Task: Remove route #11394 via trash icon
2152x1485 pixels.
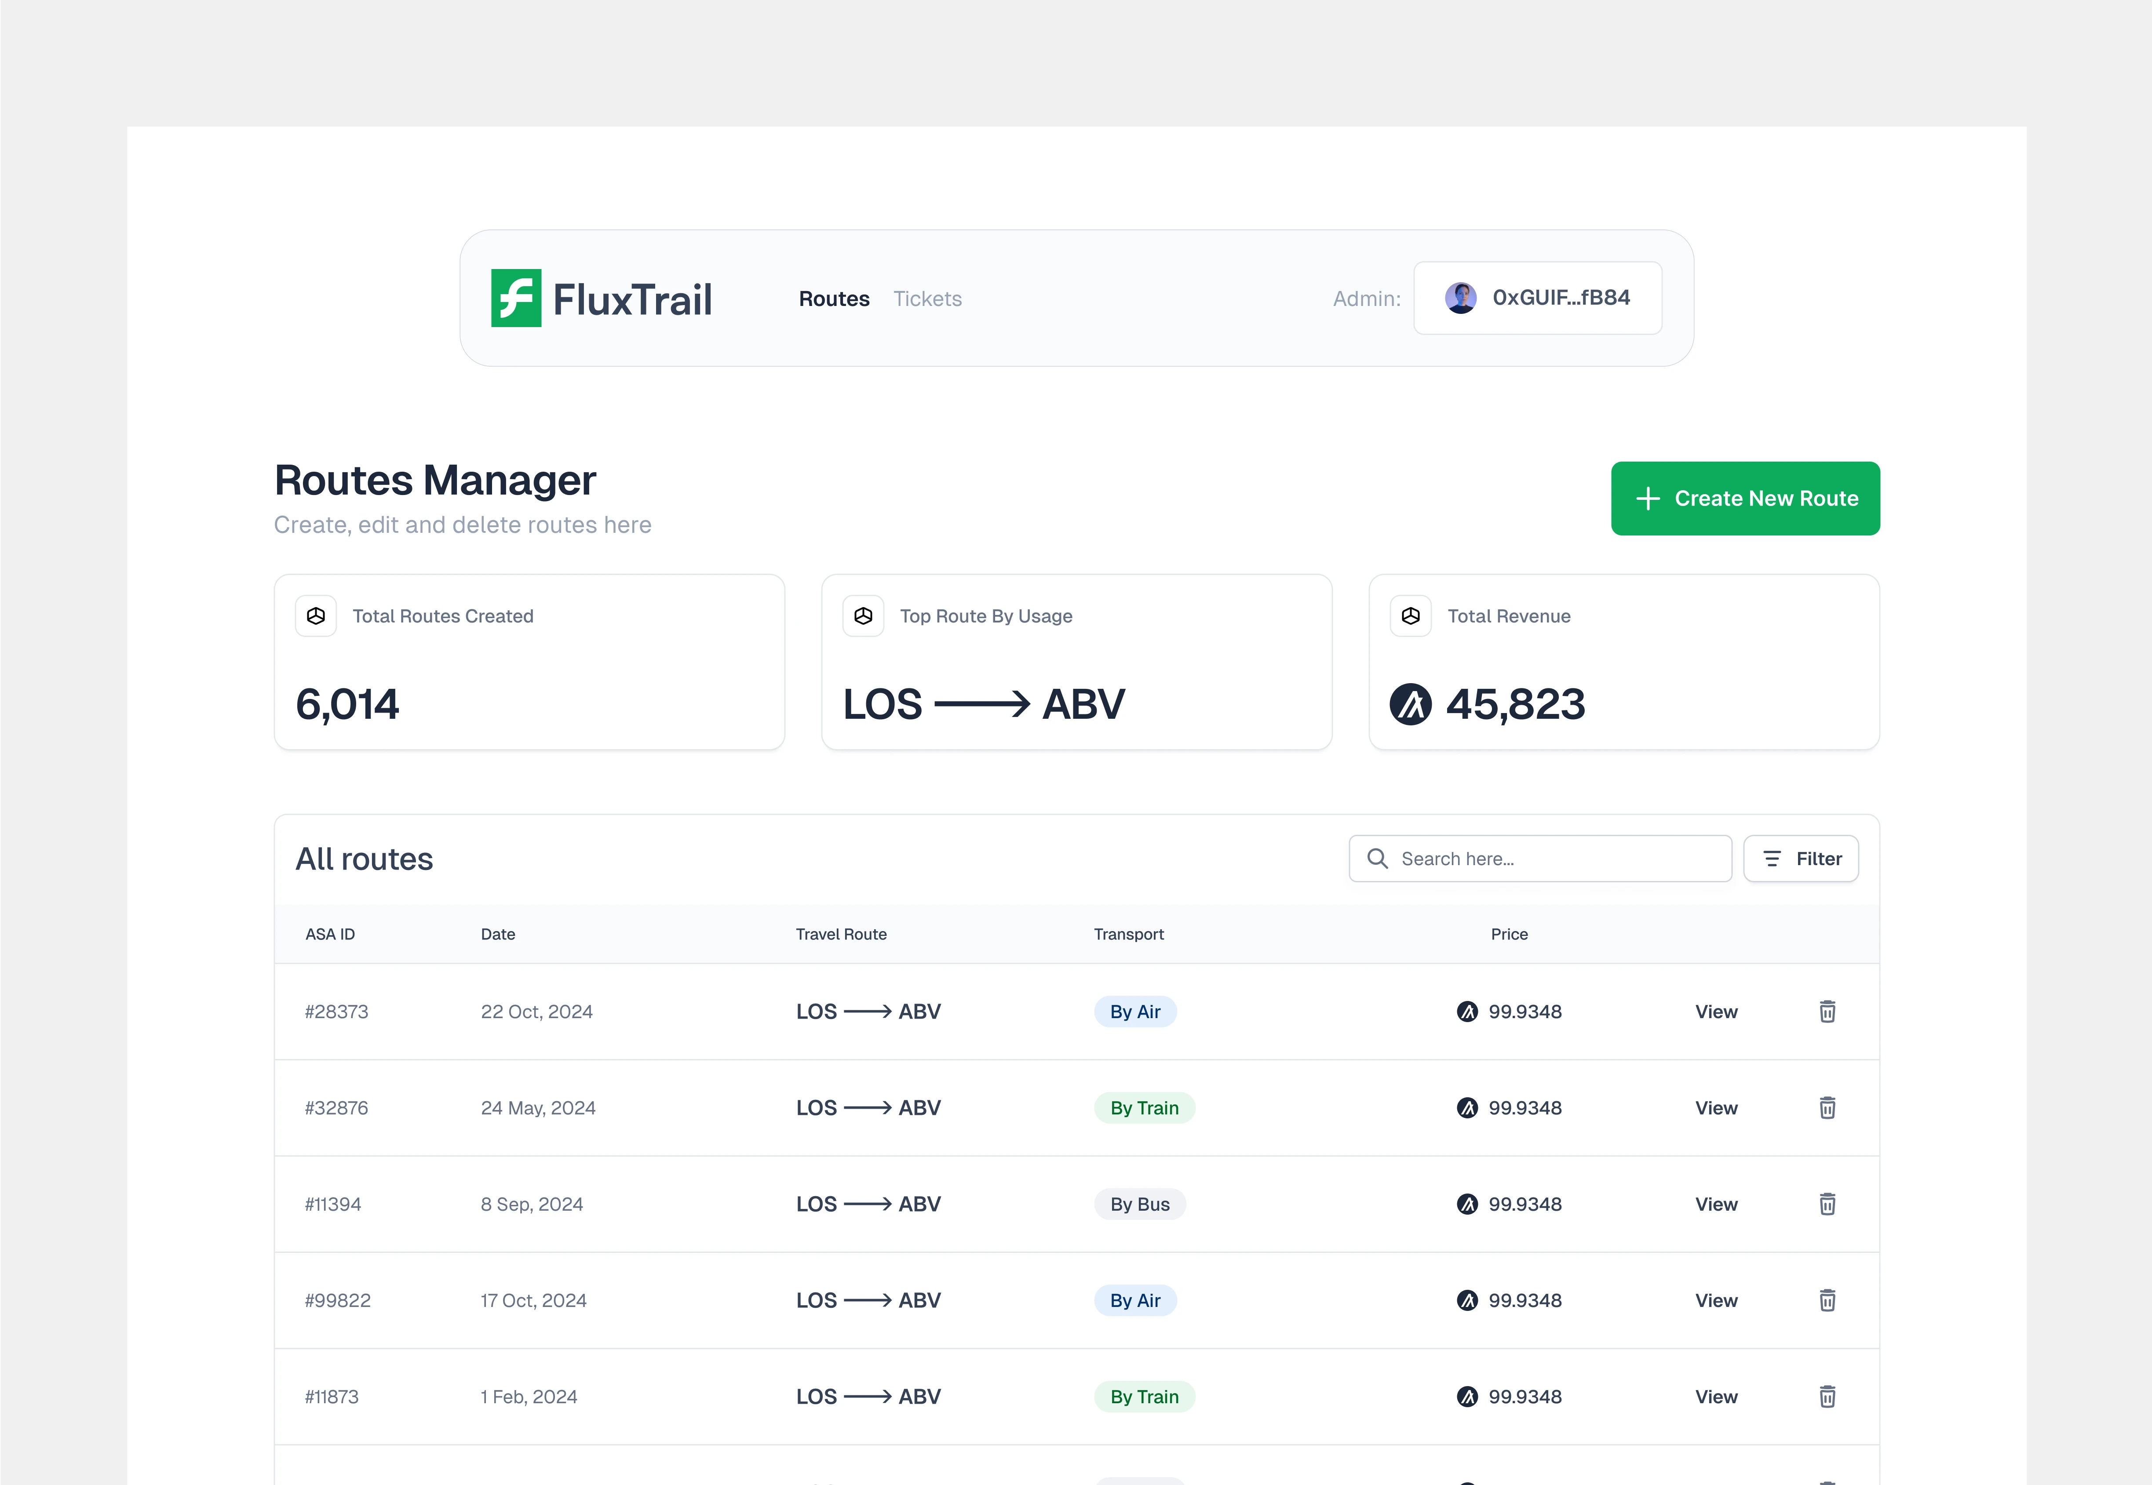Action: coord(1827,1204)
